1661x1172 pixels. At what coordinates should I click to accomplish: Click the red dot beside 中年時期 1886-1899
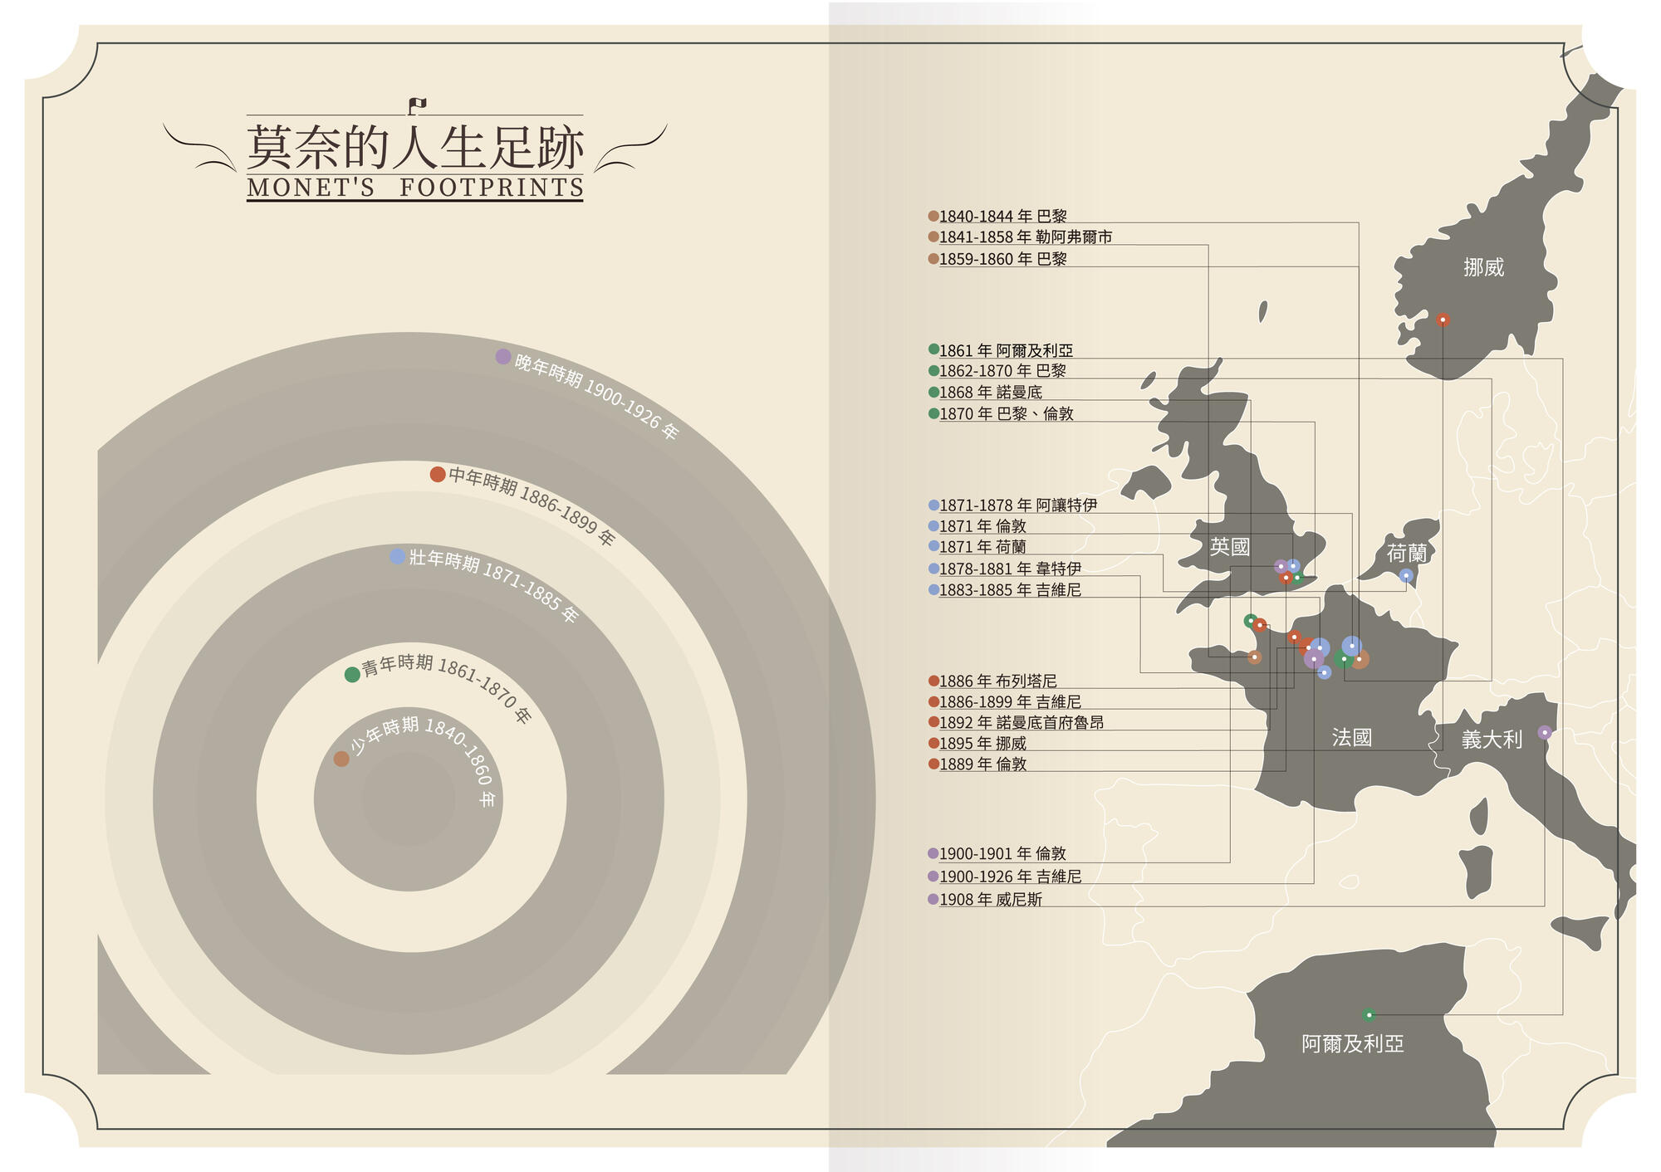click(x=438, y=474)
